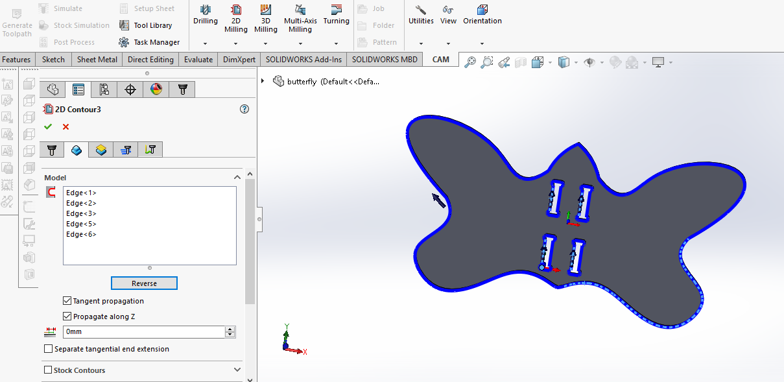Enable Separate tangential end extension

48,349
